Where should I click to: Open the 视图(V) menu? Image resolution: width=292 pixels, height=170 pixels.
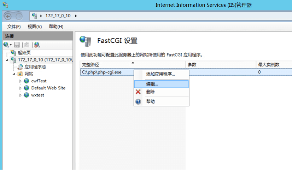point(35,27)
